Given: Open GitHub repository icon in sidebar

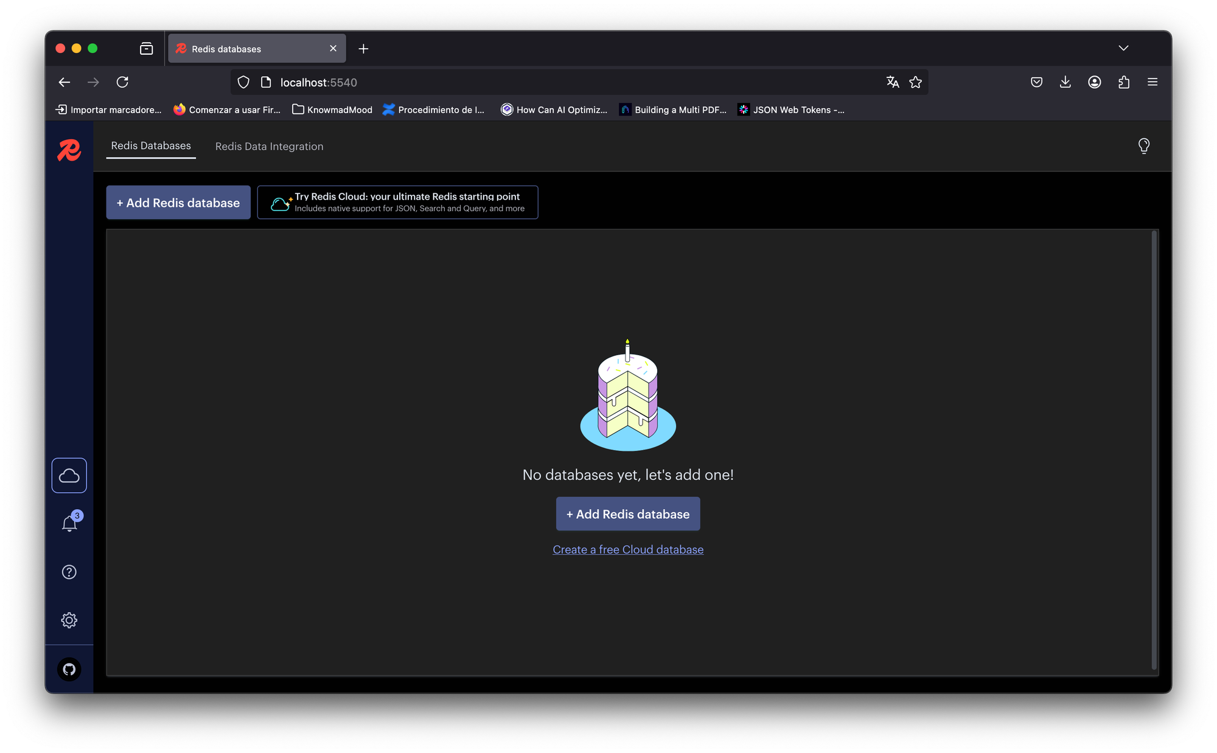Looking at the screenshot, I should [69, 669].
